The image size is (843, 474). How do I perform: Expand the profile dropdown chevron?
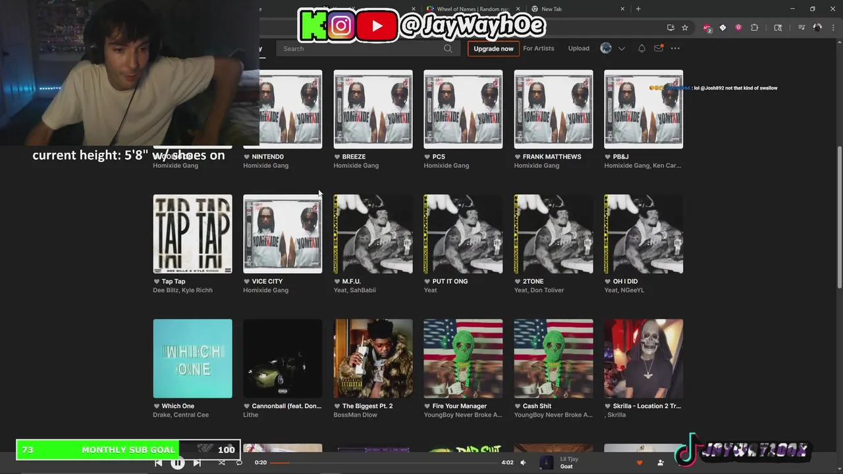pos(621,49)
